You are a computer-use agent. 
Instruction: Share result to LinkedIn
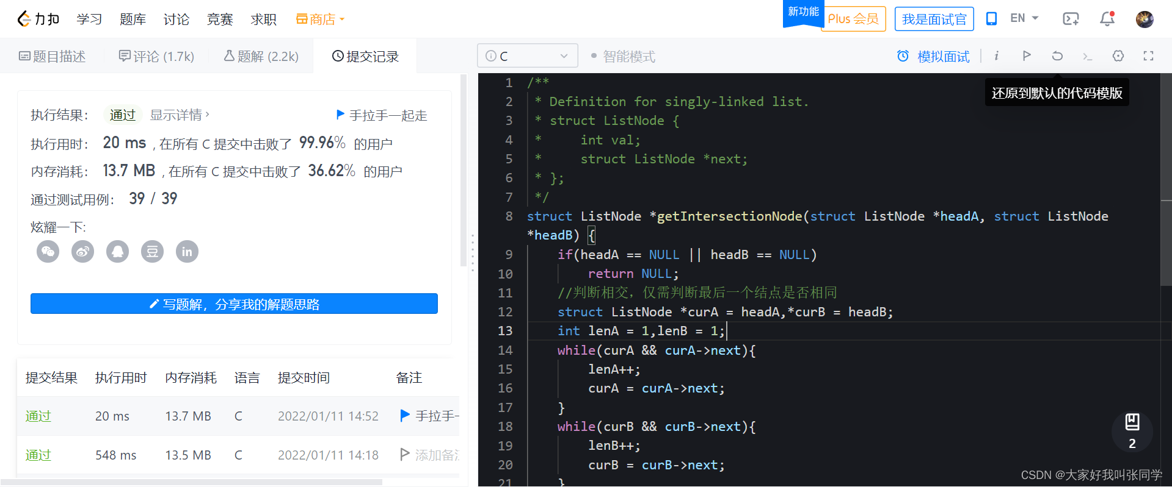point(187,251)
